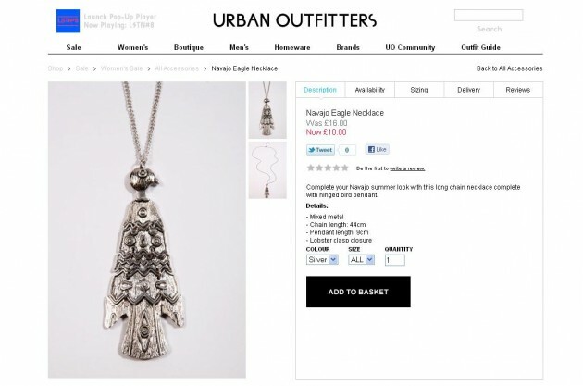Switch to the Availability tab

pyautogui.click(x=370, y=90)
